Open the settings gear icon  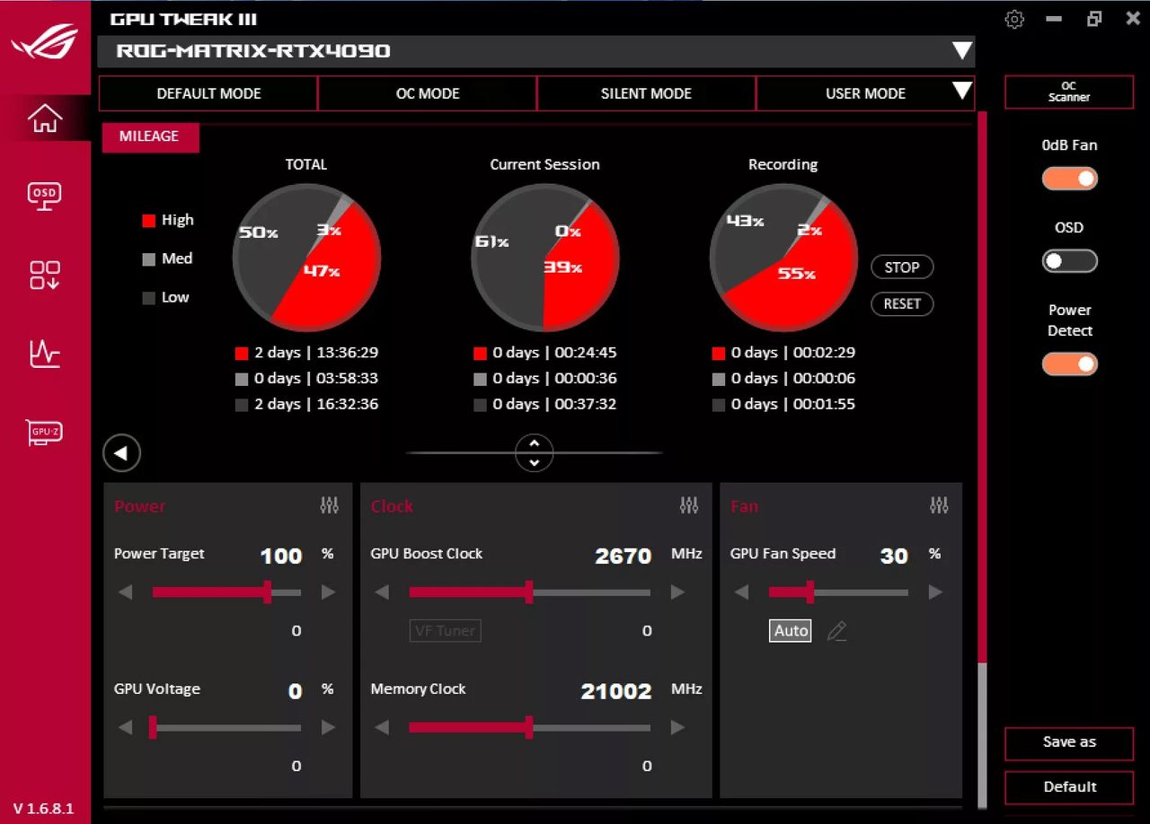1014,19
